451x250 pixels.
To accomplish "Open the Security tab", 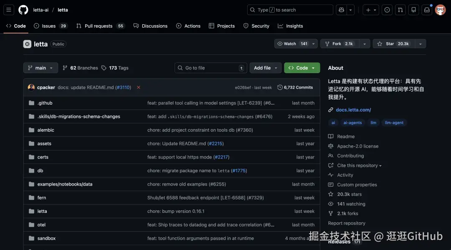I will click(256, 26).
